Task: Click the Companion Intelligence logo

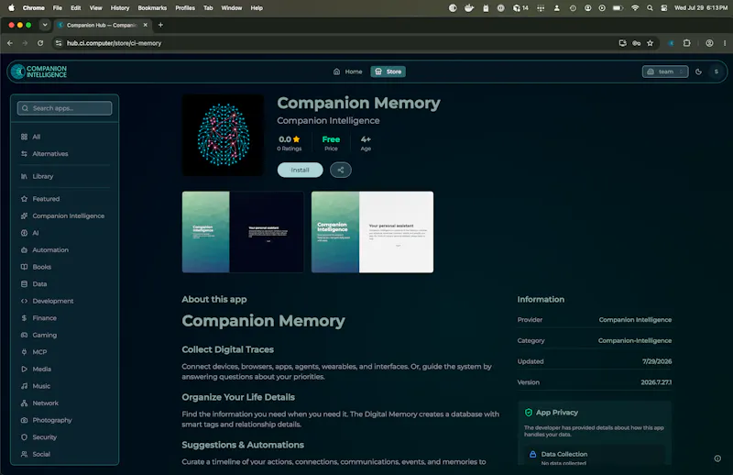Action: (x=39, y=72)
